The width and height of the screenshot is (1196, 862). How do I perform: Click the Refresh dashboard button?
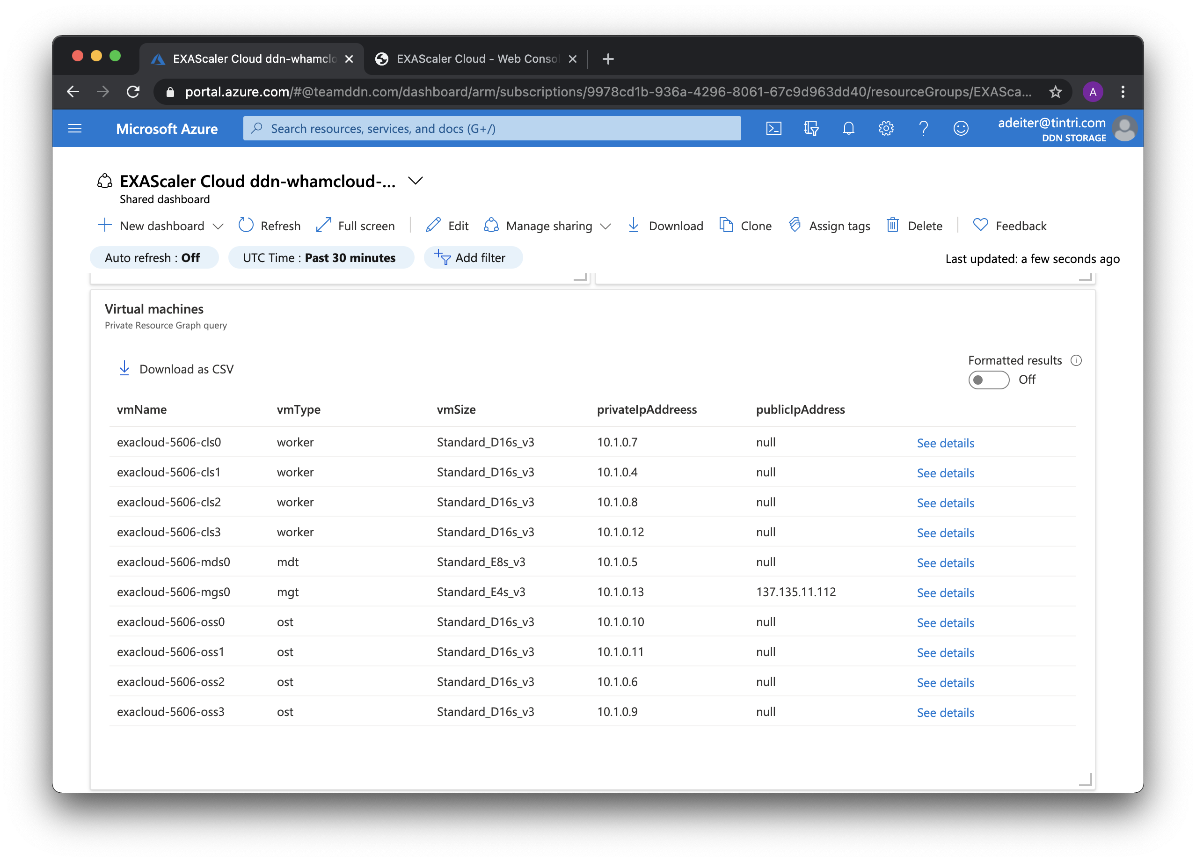pos(270,226)
